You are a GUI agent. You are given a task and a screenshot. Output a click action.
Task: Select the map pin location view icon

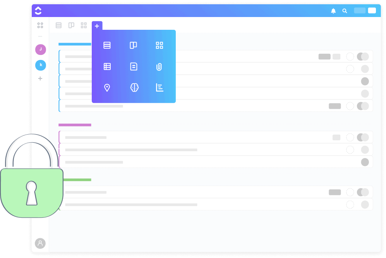[107, 88]
